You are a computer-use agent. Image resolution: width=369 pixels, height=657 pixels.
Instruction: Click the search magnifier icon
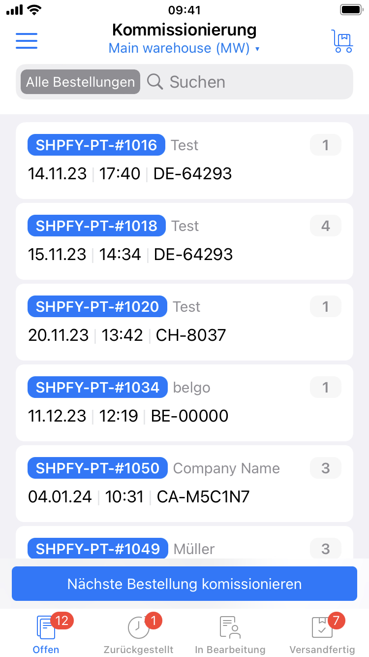click(155, 82)
